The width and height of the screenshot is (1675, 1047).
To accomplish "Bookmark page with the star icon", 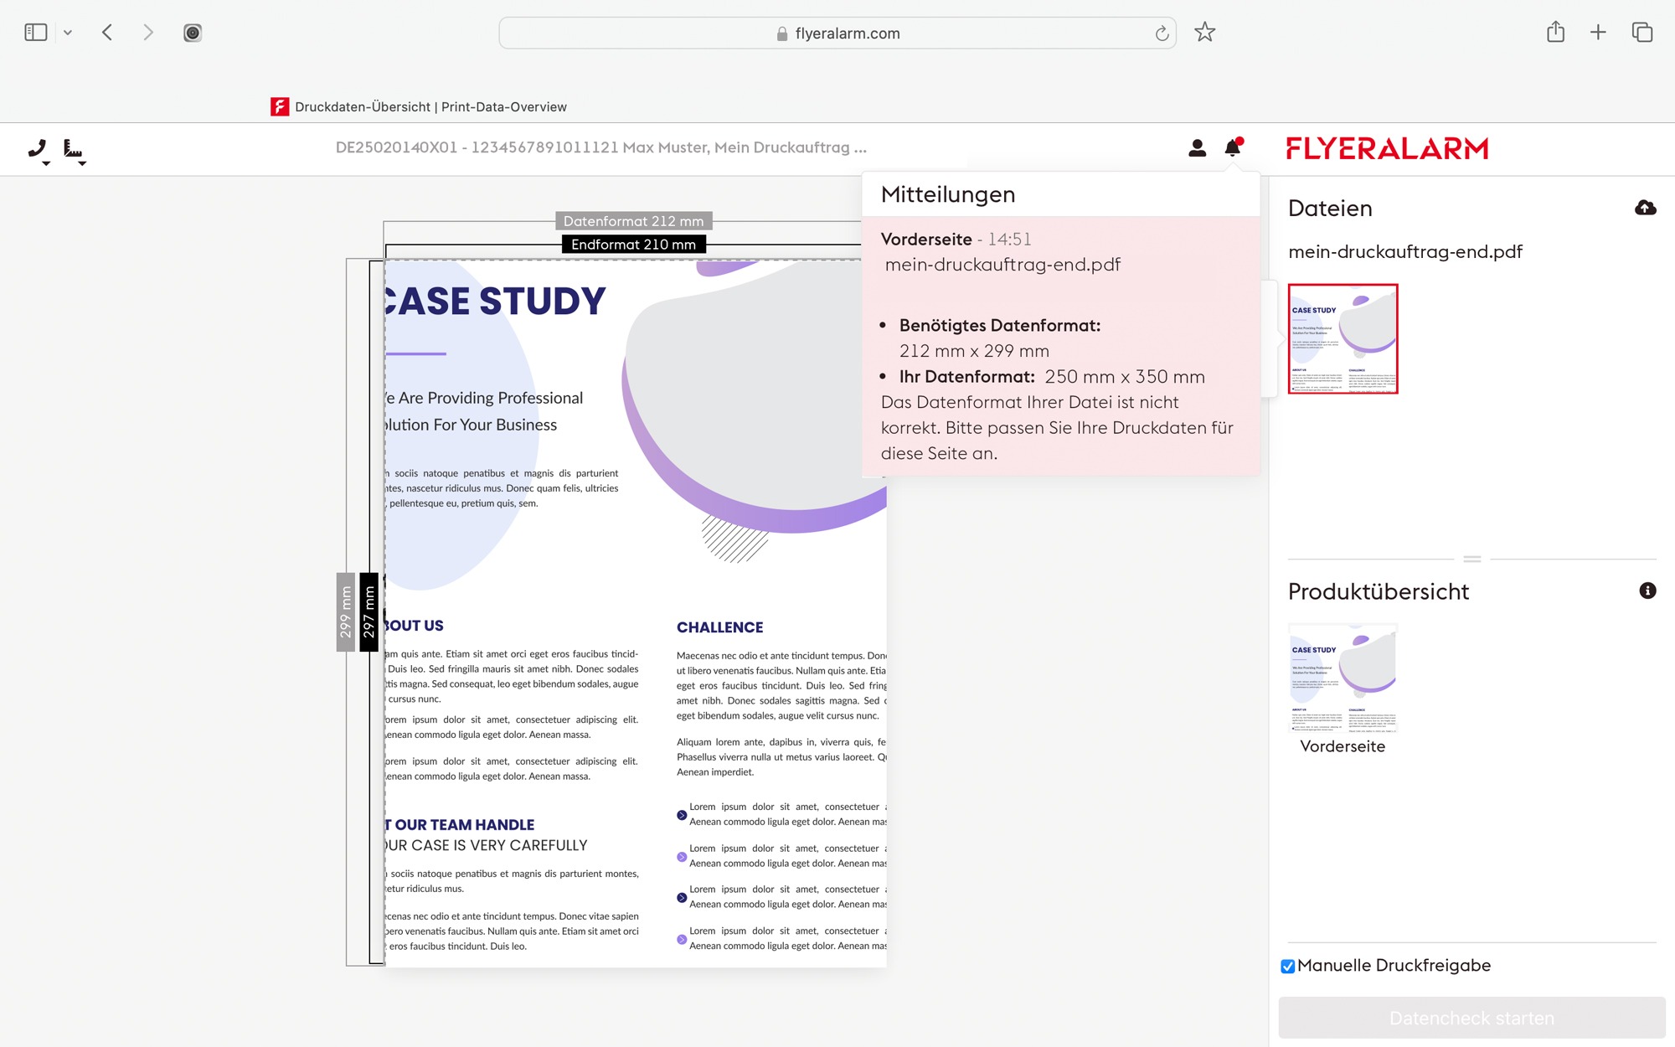I will 1204,33.
